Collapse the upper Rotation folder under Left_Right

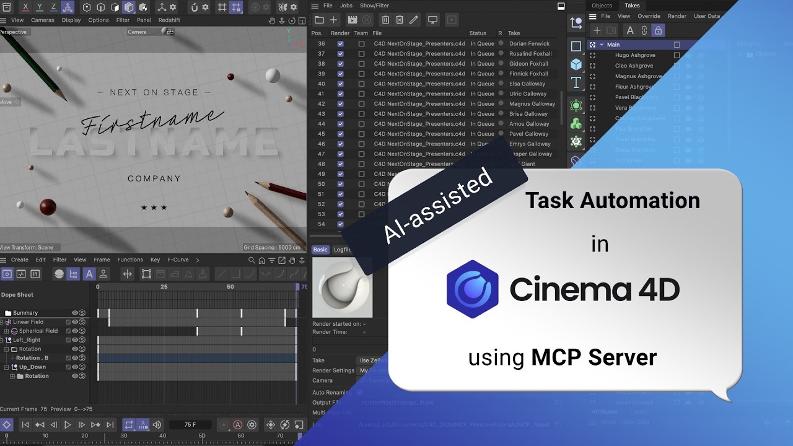(x=6, y=349)
